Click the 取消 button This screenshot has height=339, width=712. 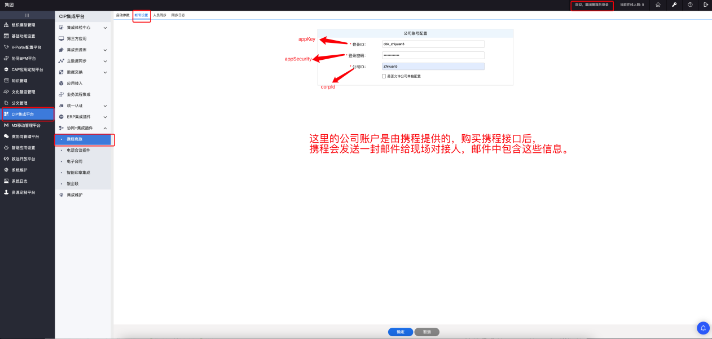pyautogui.click(x=427, y=332)
